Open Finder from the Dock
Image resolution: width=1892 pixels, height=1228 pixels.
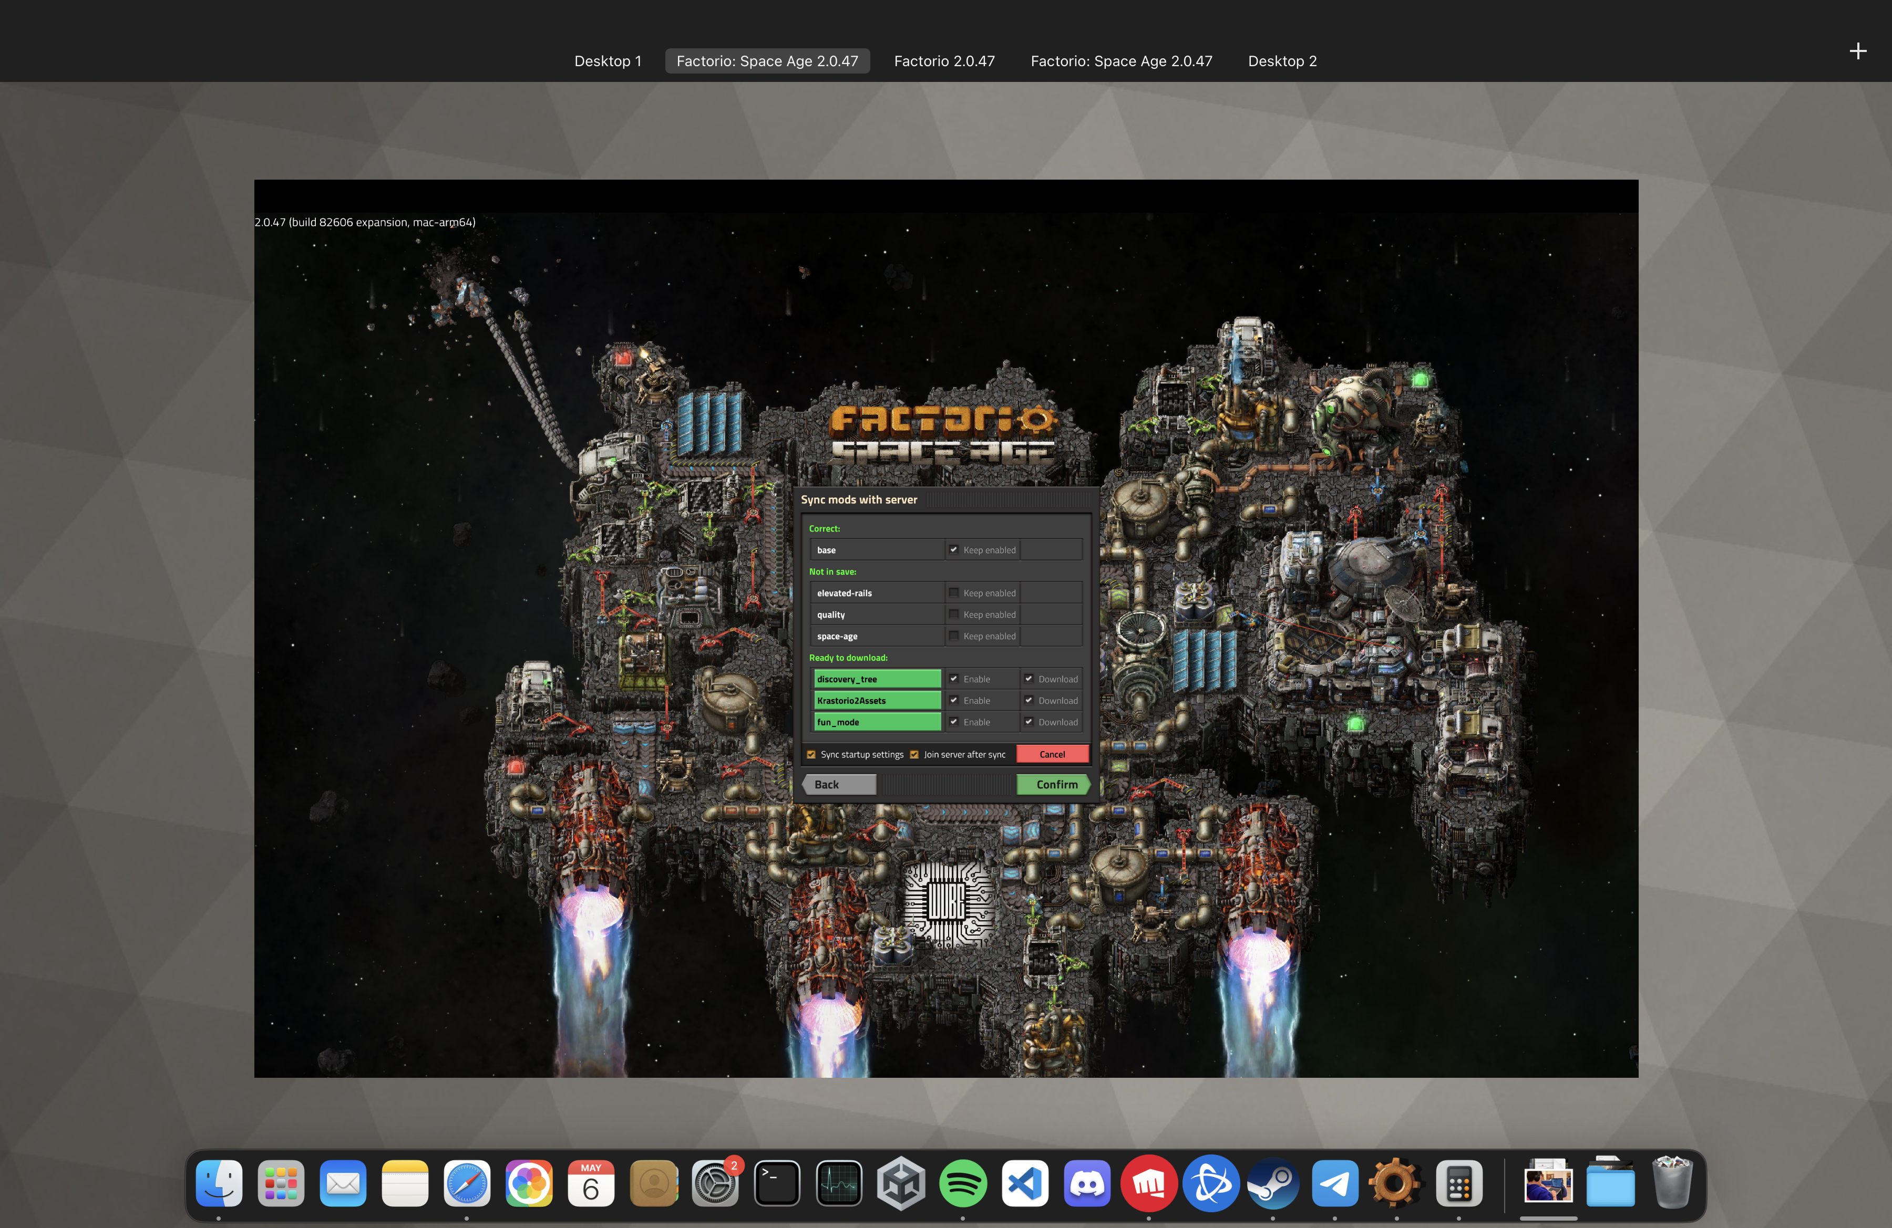click(219, 1183)
